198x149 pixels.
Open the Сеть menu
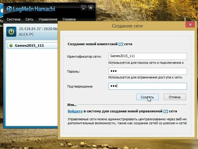(29, 19)
